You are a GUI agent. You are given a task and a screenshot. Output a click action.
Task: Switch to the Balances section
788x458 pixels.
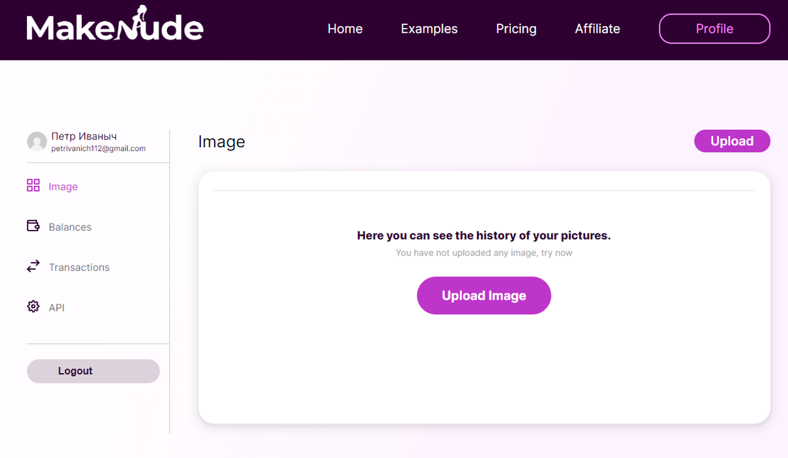click(70, 227)
